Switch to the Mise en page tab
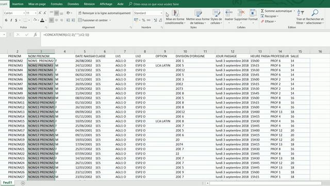The height and width of the screenshot is (186, 330). pos(37,4)
